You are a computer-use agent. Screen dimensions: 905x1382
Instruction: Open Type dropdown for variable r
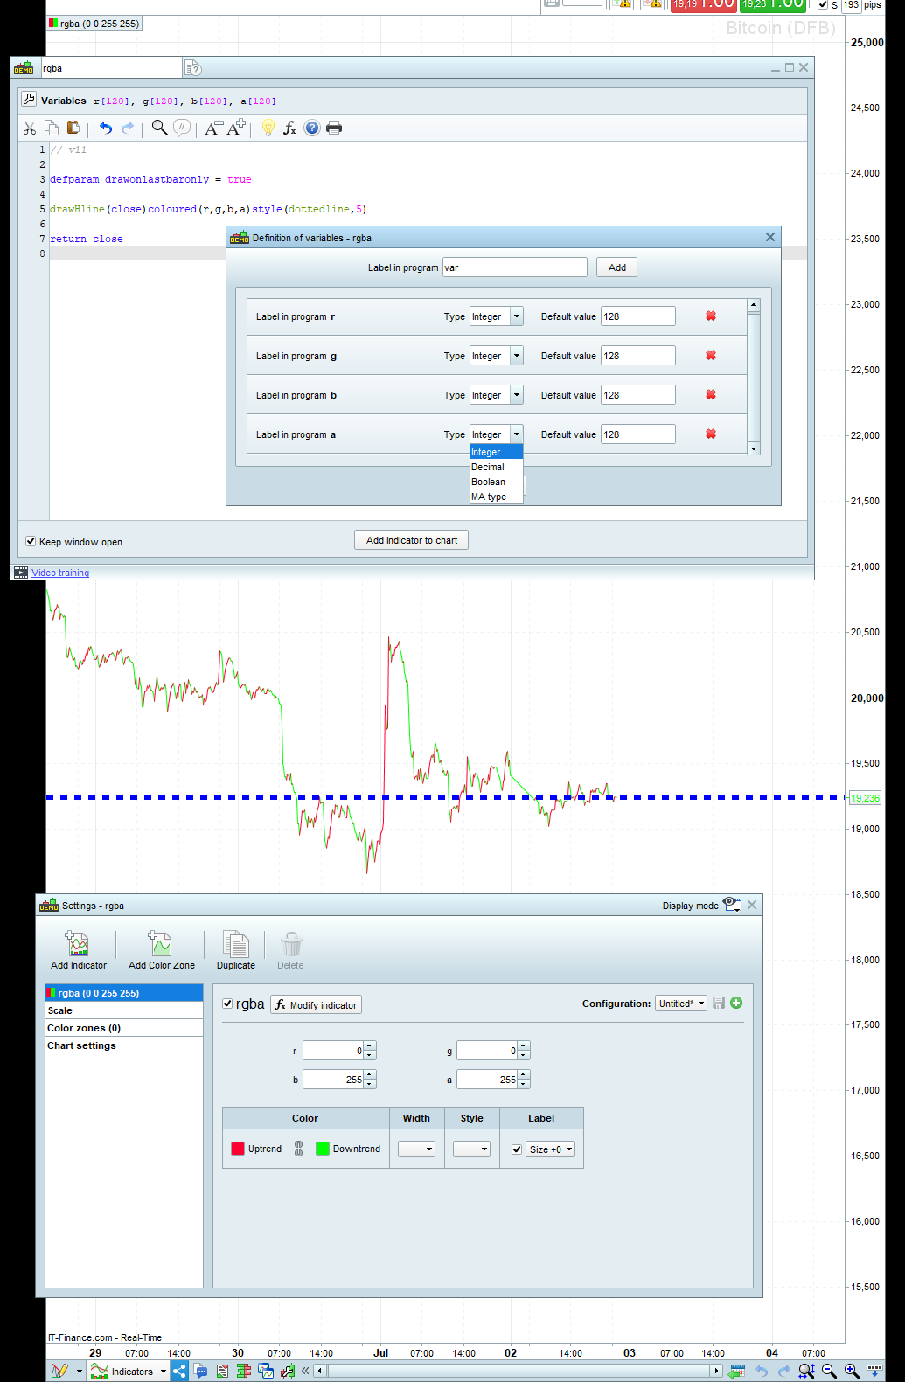pos(517,316)
